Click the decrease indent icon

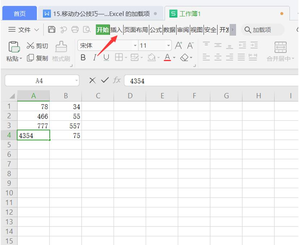242,45
